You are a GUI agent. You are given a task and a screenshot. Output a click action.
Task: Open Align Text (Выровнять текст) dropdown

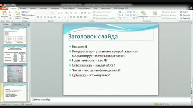pos(101,15)
